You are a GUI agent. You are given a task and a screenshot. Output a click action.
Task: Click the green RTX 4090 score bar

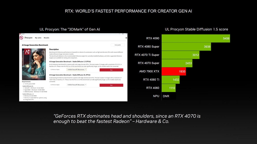coord(196,39)
